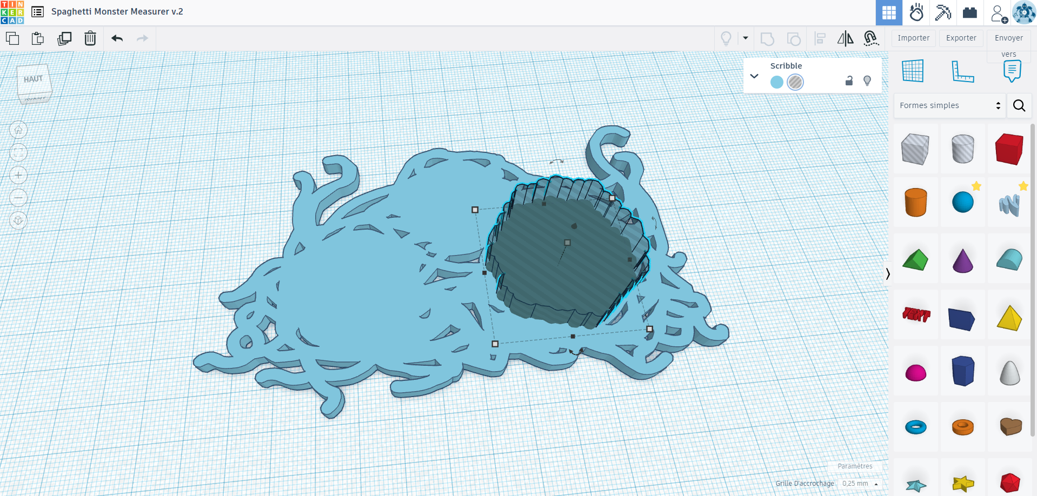Open the user profile avatar
Image resolution: width=1037 pixels, height=496 pixels.
pos(1023,12)
